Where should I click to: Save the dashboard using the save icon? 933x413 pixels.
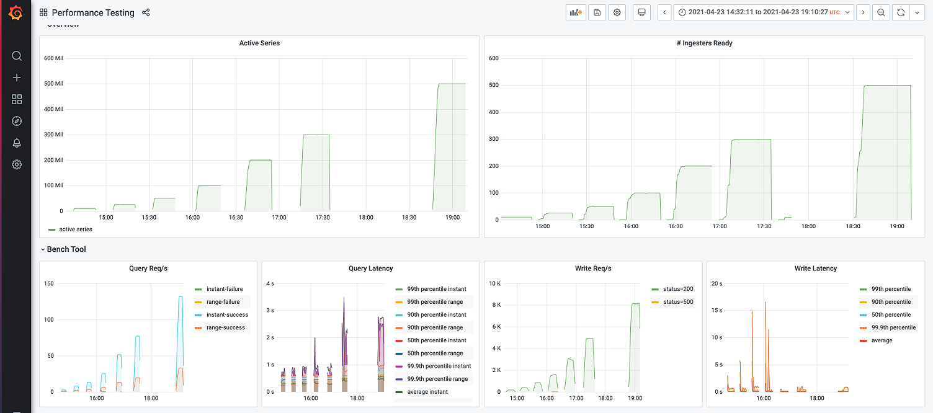click(x=597, y=12)
